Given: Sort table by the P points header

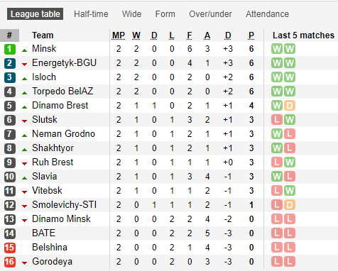Looking at the screenshot, I should (251, 35).
